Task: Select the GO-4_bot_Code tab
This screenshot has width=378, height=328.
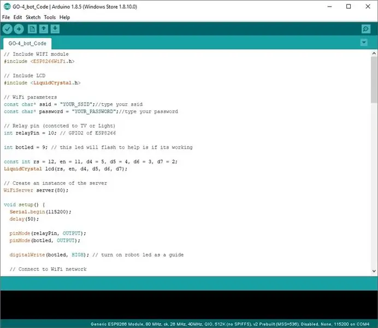Action: pos(27,43)
